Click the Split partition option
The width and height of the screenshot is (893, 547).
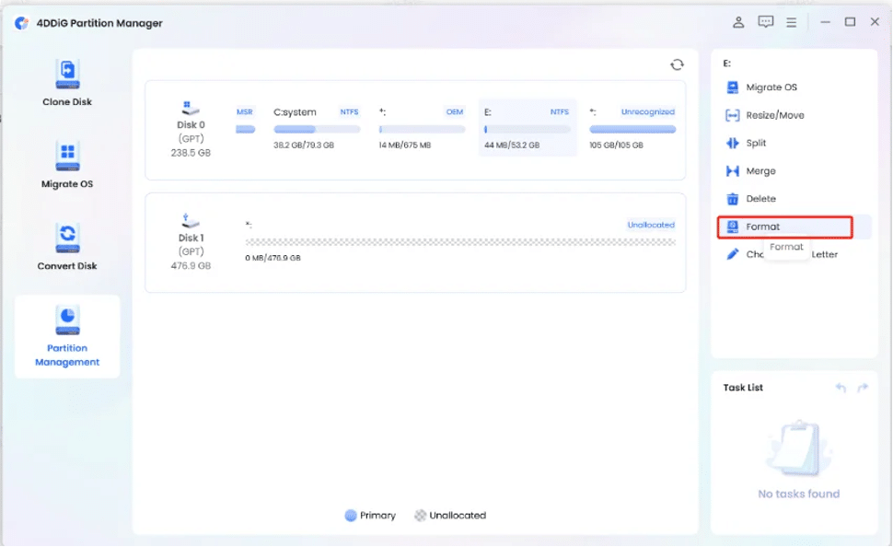756,143
